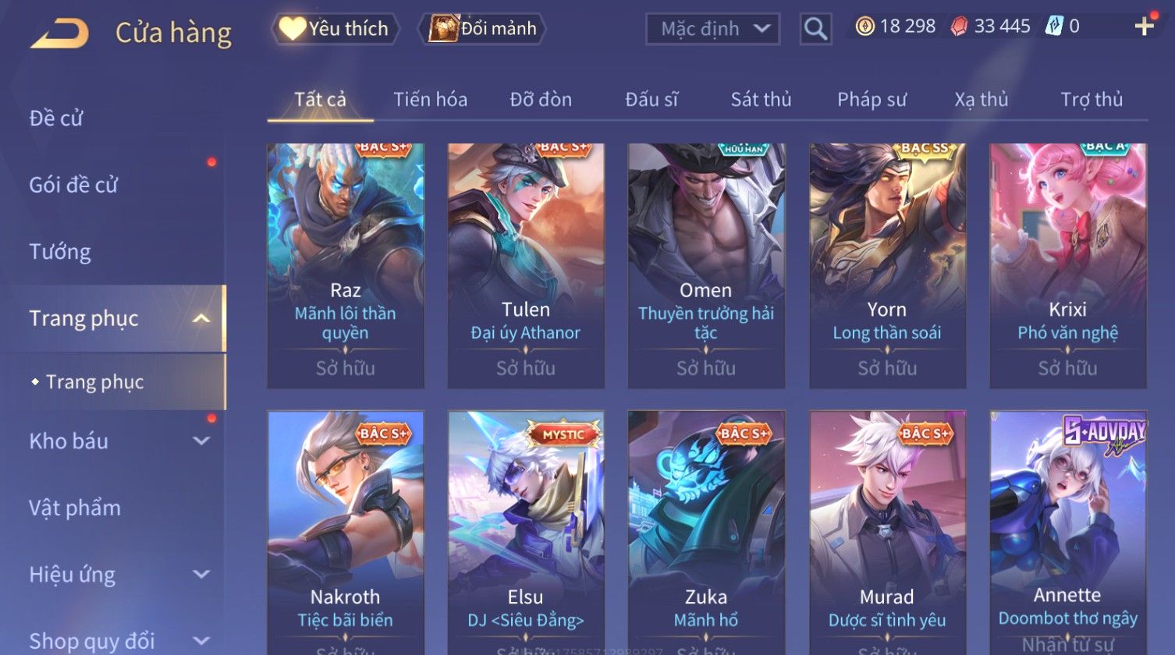Screen dimensions: 1175x655
Task: Open the Yorn Long thần soái skin card
Action: point(887,266)
